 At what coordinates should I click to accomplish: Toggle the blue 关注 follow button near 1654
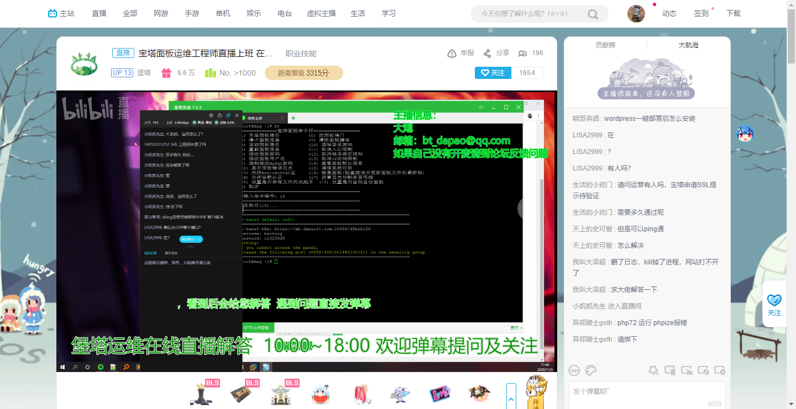[x=493, y=73]
